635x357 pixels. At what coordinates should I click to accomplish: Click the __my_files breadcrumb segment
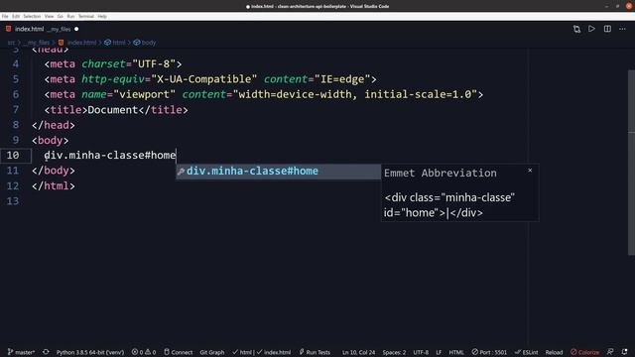point(37,43)
